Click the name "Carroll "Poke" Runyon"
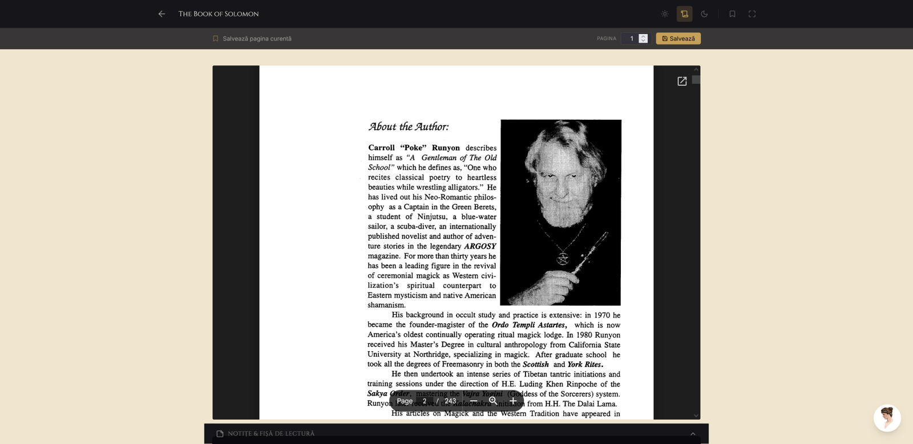The image size is (913, 444). click(x=414, y=148)
